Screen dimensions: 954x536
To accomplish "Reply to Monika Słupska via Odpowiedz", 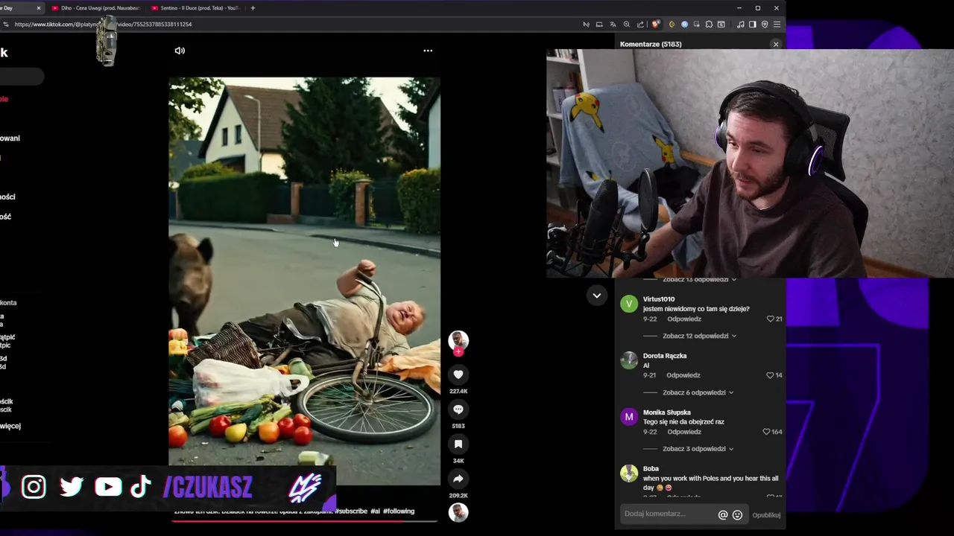I will pos(683,432).
